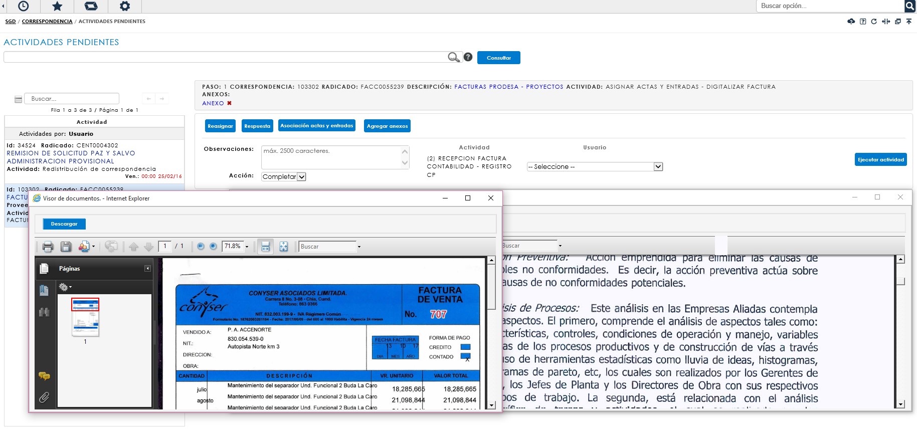Image resolution: width=917 pixels, height=429 pixels.
Task: Click the Buscar field above activity list
Action: tap(72, 99)
